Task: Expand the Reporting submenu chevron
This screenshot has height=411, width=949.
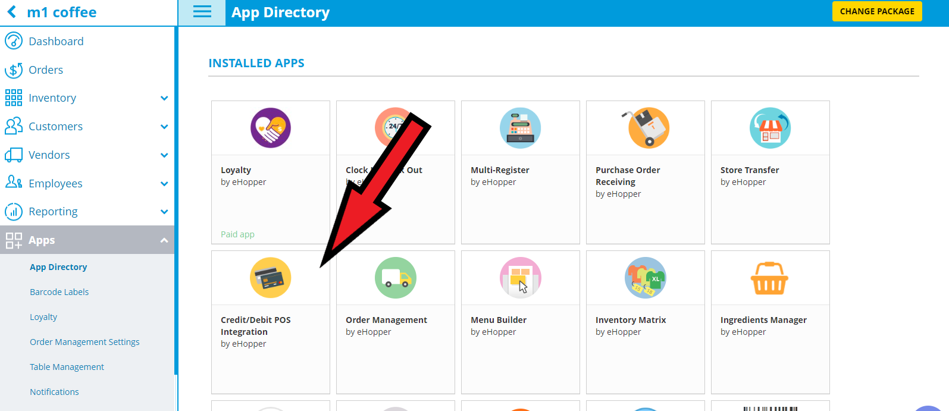Action: [164, 212]
